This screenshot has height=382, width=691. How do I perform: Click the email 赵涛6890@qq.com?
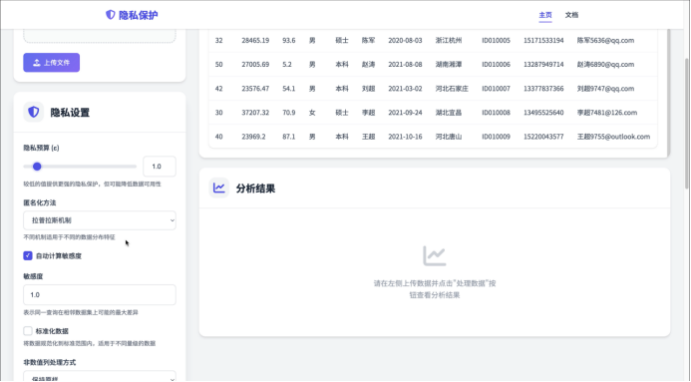coord(605,64)
